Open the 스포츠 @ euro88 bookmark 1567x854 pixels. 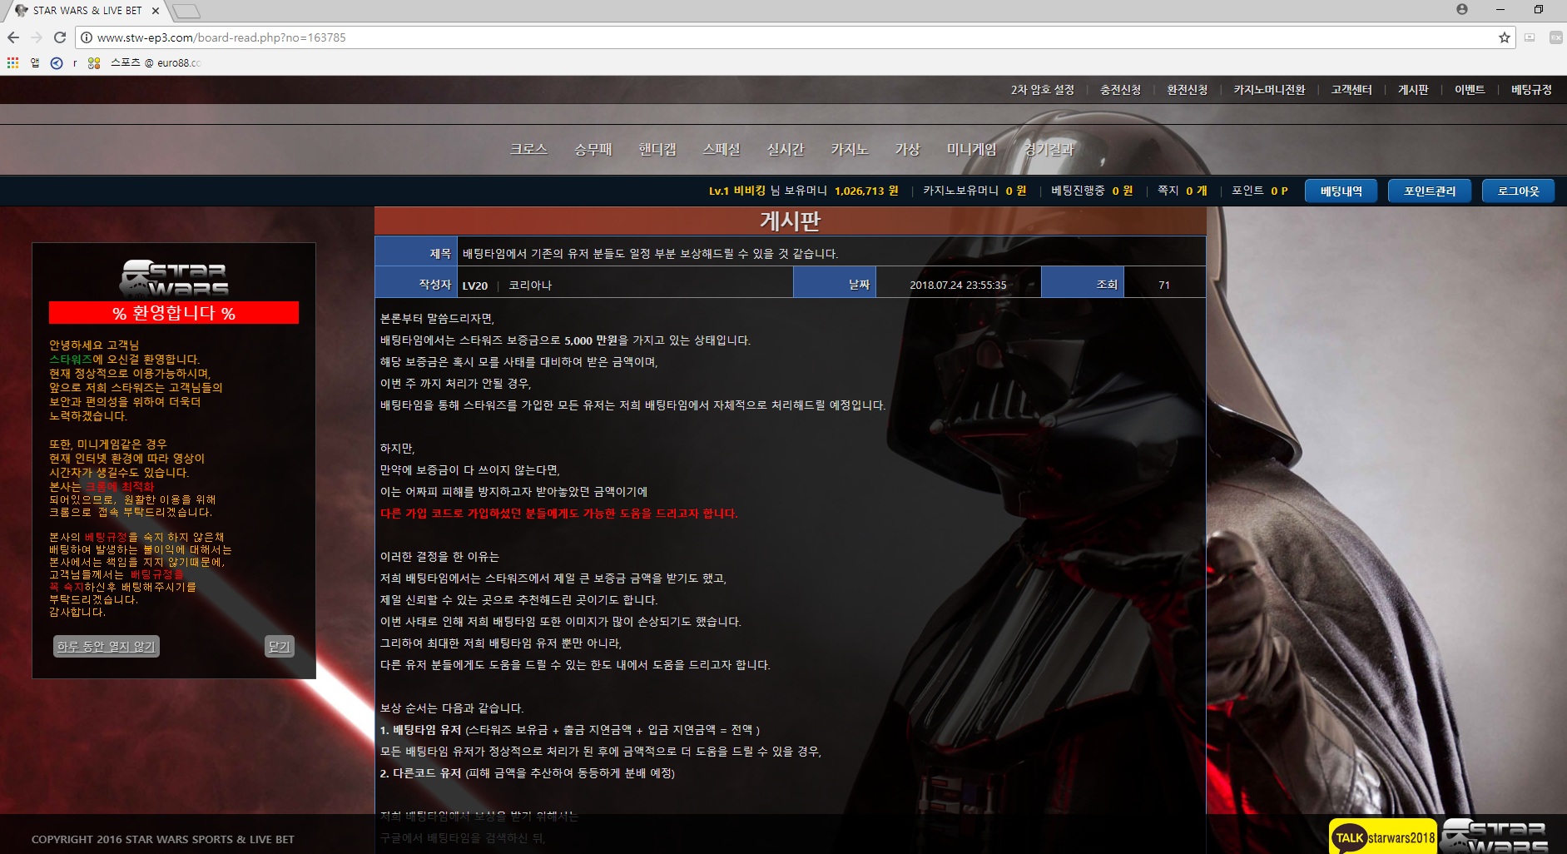tap(155, 62)
